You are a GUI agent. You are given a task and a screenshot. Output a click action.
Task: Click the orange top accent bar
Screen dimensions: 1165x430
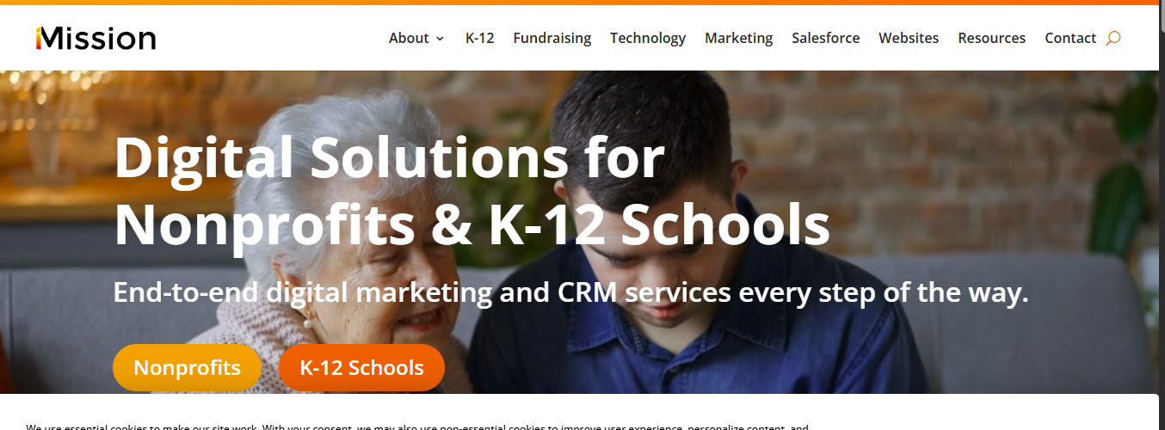[x=582, y=3]
